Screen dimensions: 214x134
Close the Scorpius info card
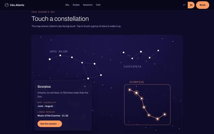(x=85, y=86)
